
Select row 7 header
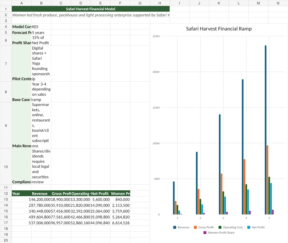click(6, 64)
